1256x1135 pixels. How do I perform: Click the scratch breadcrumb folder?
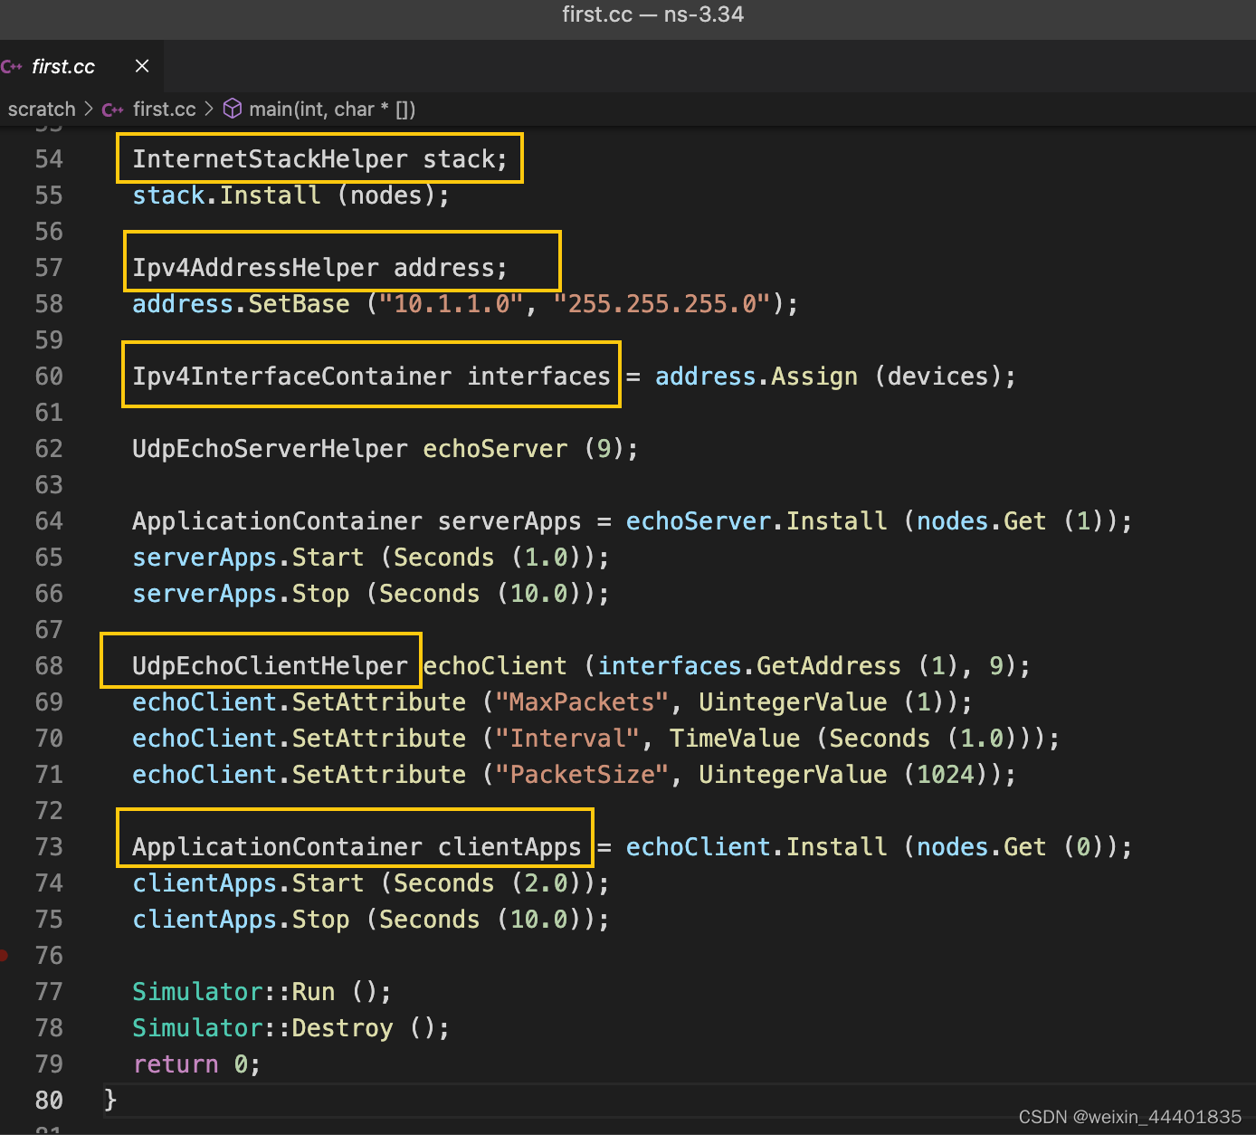42,110
